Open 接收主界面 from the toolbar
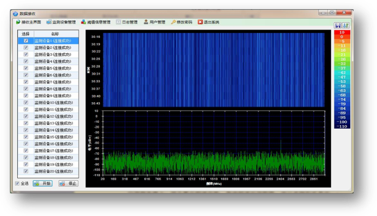This screenshot has height=216, width=377. point(29,22)
